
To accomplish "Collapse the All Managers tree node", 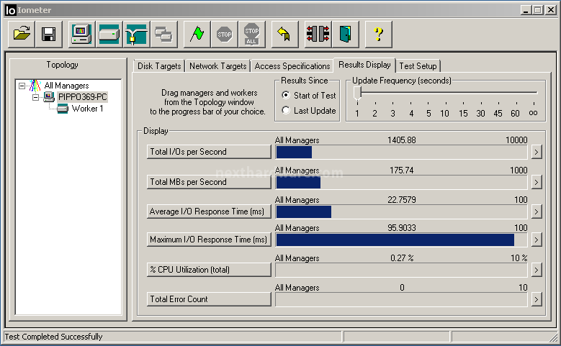I will (22, 86).
